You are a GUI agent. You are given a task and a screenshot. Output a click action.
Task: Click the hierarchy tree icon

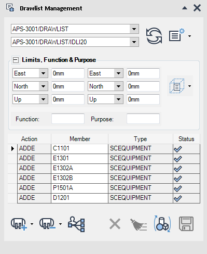[x=76, y=224]
